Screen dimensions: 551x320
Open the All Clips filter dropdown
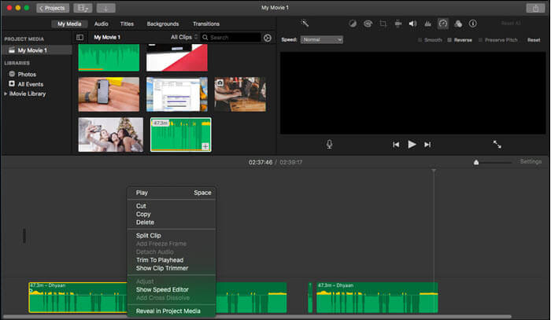click(x=184, y=37)
